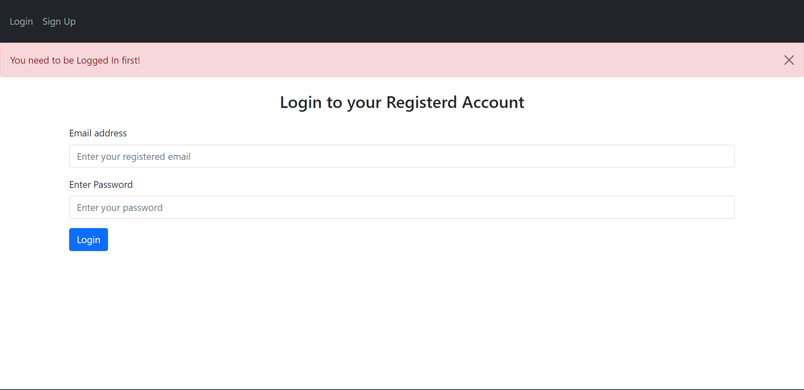This screenshot has width=804, height=390.
Task: Click the "You need to be Logged In first!" message
Action: (75, 60)
